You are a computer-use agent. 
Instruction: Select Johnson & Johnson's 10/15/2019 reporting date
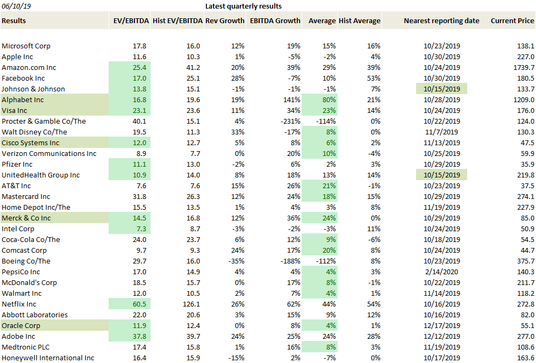click(442, 89)
